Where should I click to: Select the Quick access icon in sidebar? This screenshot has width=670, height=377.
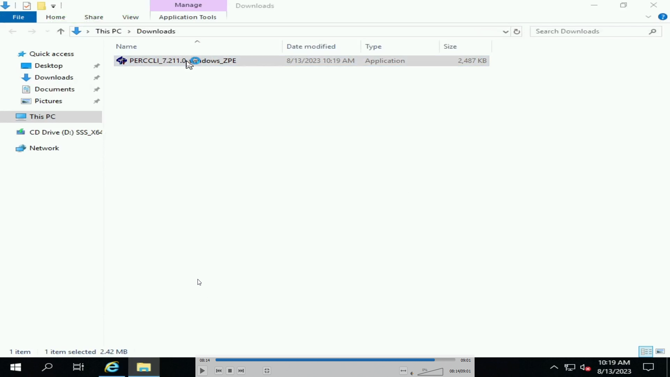click(22, 53)
